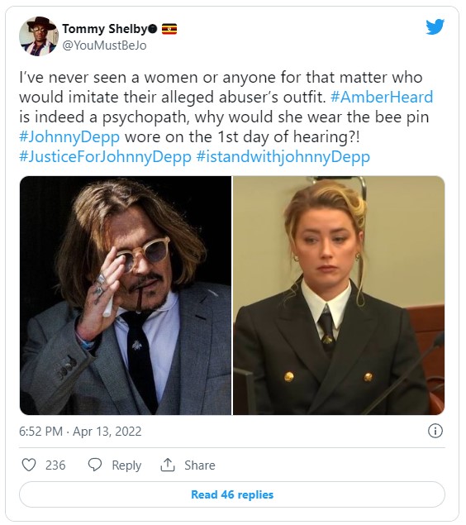Click the Share text label

click(200, 465)
